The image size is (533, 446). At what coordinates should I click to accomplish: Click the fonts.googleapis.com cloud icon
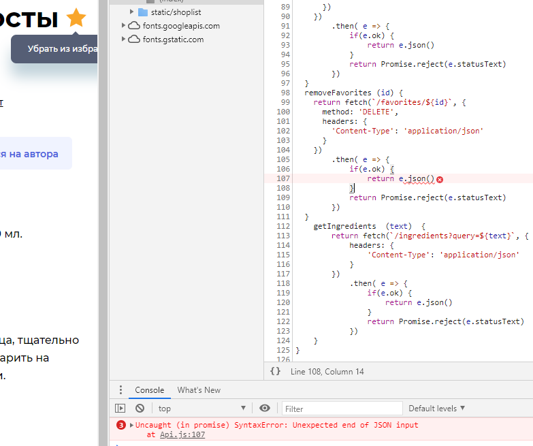click(134, 26)
